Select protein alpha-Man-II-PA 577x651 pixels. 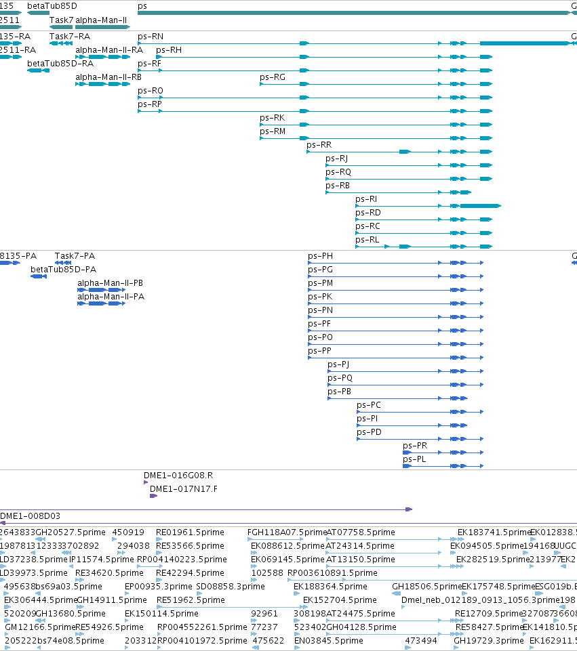tap(101, 303)
